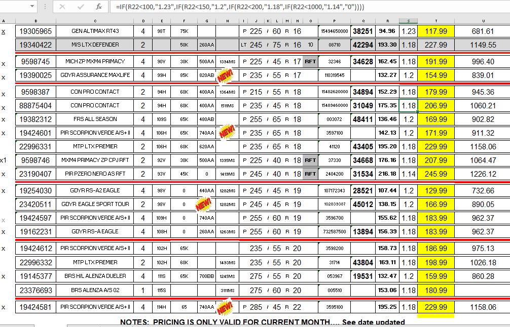Viewport: 510px width, 327px height.
Task: Select cell 3111MS
Action: 227,291
